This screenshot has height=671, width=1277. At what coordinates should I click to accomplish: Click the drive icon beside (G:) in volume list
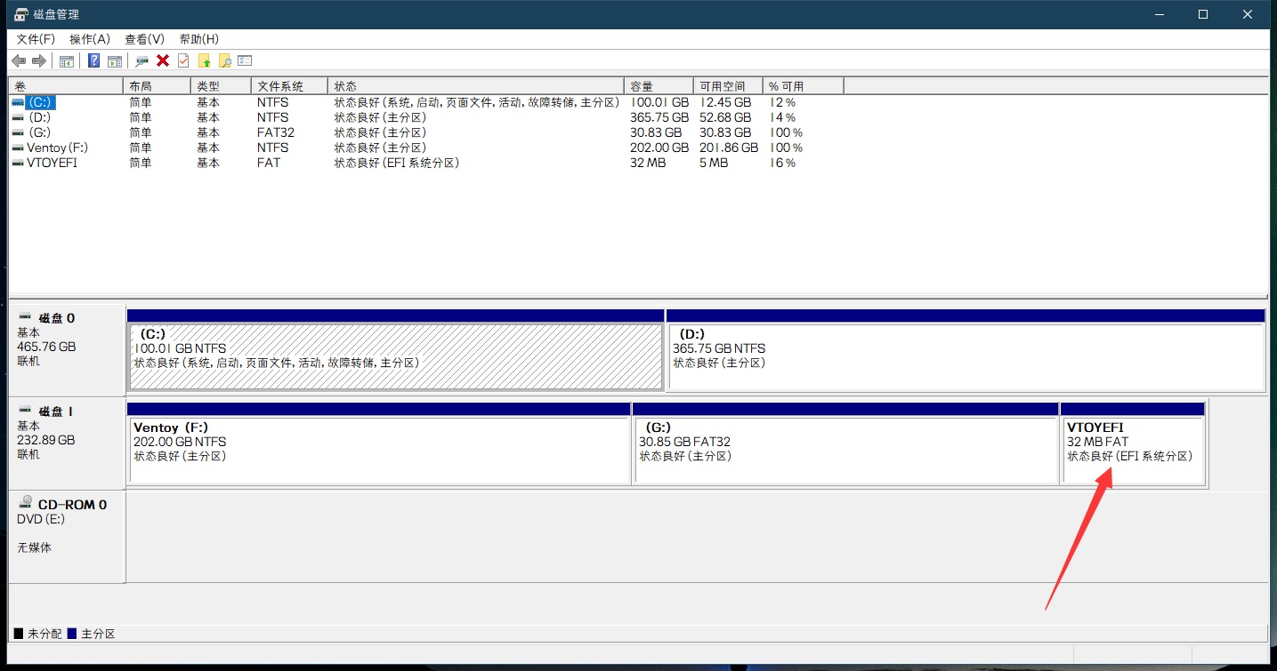point(18,132)
